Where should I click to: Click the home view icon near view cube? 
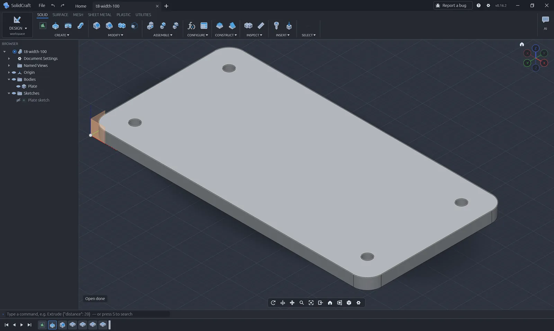[522, 44]
